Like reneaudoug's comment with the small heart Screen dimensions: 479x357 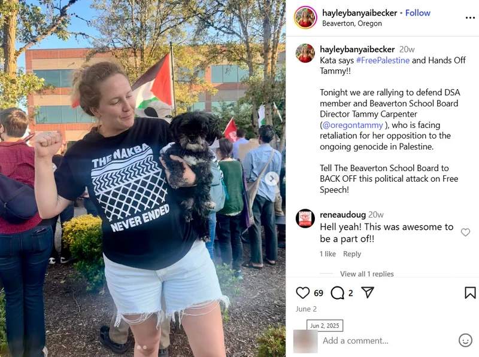tap(465, 232)
